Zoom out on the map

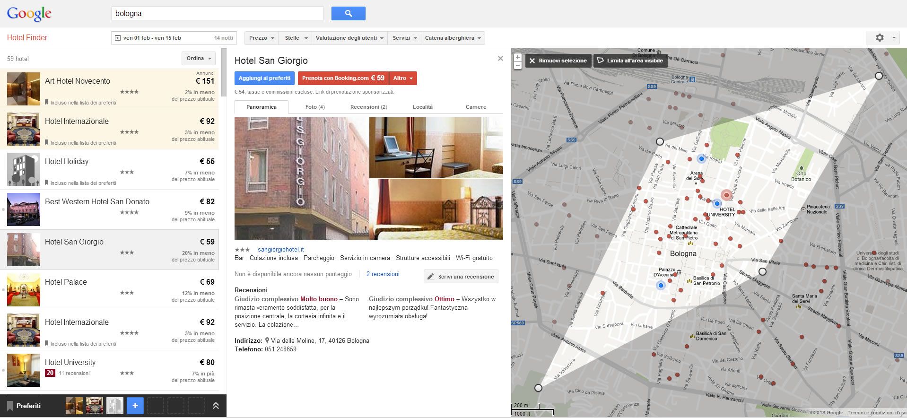(518, 66)
